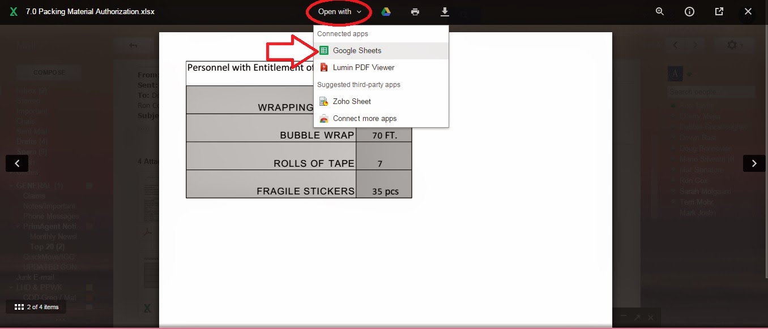Click the Excel file icon beside the filename
The width and height of the screenshot is (768, 329).
[x=14, y=11]
